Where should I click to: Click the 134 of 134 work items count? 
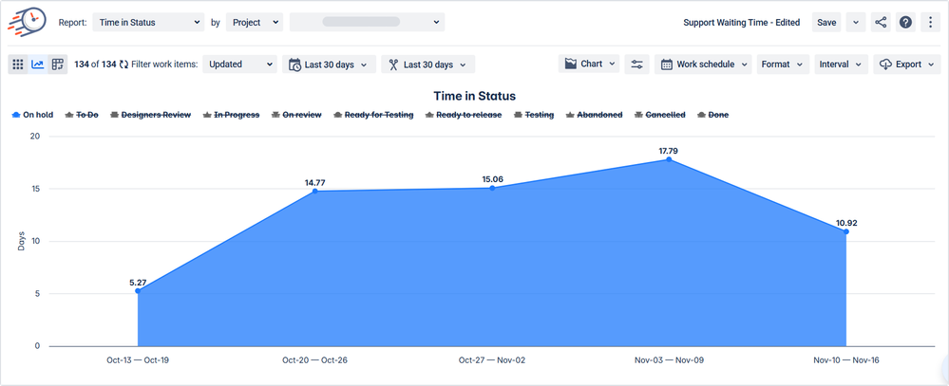click(95, 64)
